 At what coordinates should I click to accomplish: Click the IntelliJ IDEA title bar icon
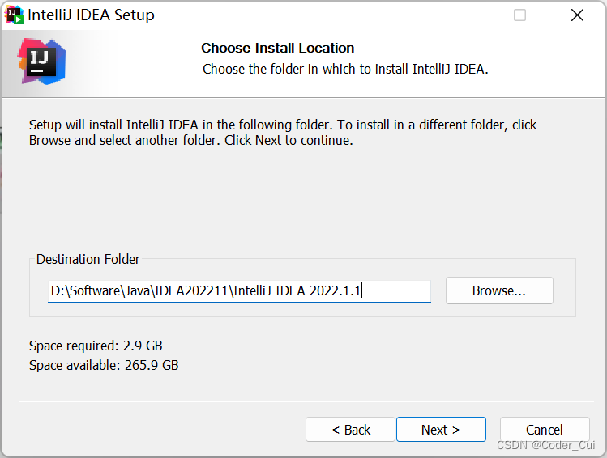14,15
